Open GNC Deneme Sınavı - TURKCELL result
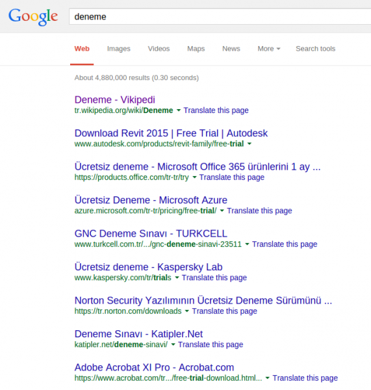This screenshot has width=371, height=390. pos(151,233)
